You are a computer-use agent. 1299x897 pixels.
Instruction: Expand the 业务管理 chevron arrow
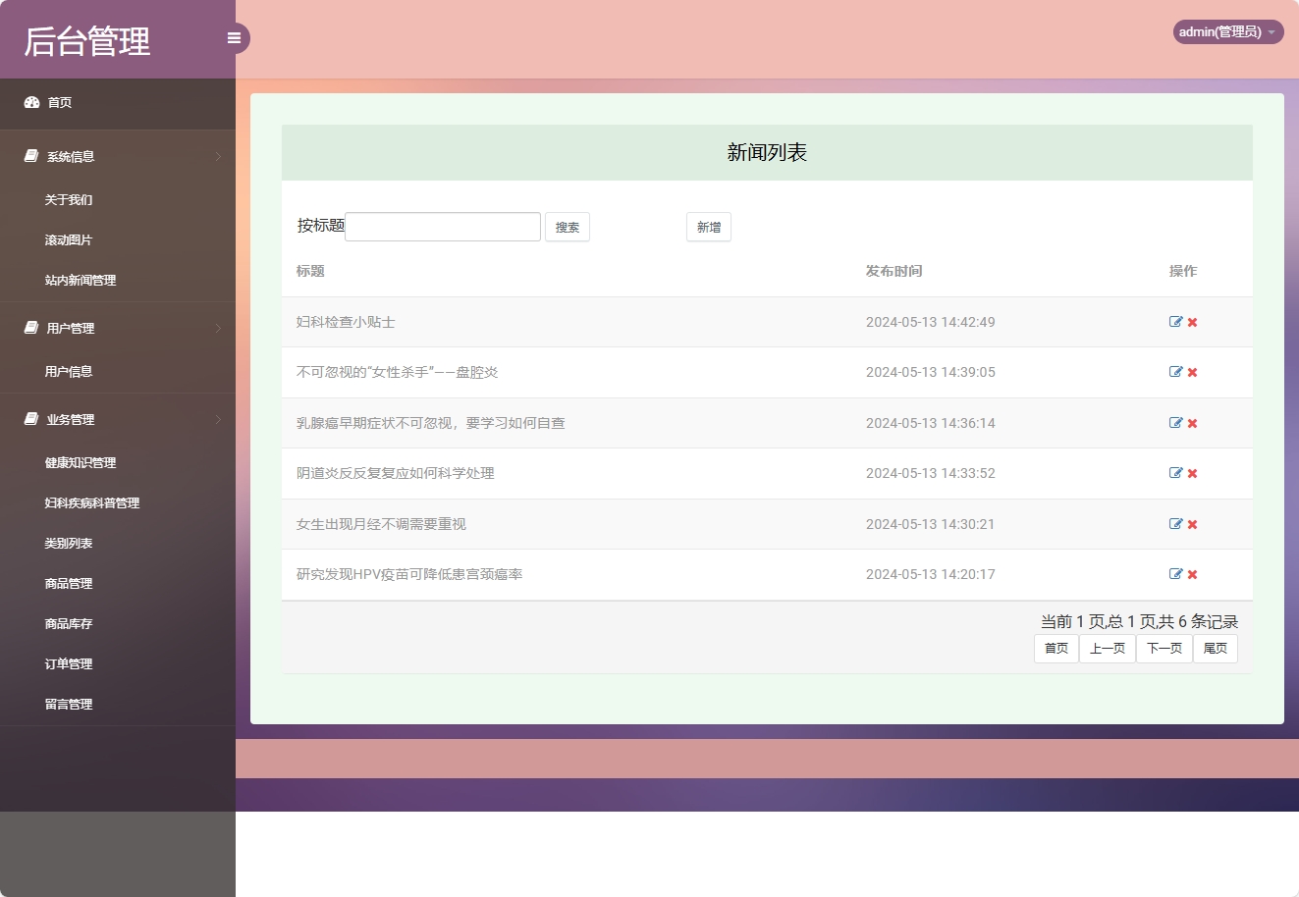[218, 419]
